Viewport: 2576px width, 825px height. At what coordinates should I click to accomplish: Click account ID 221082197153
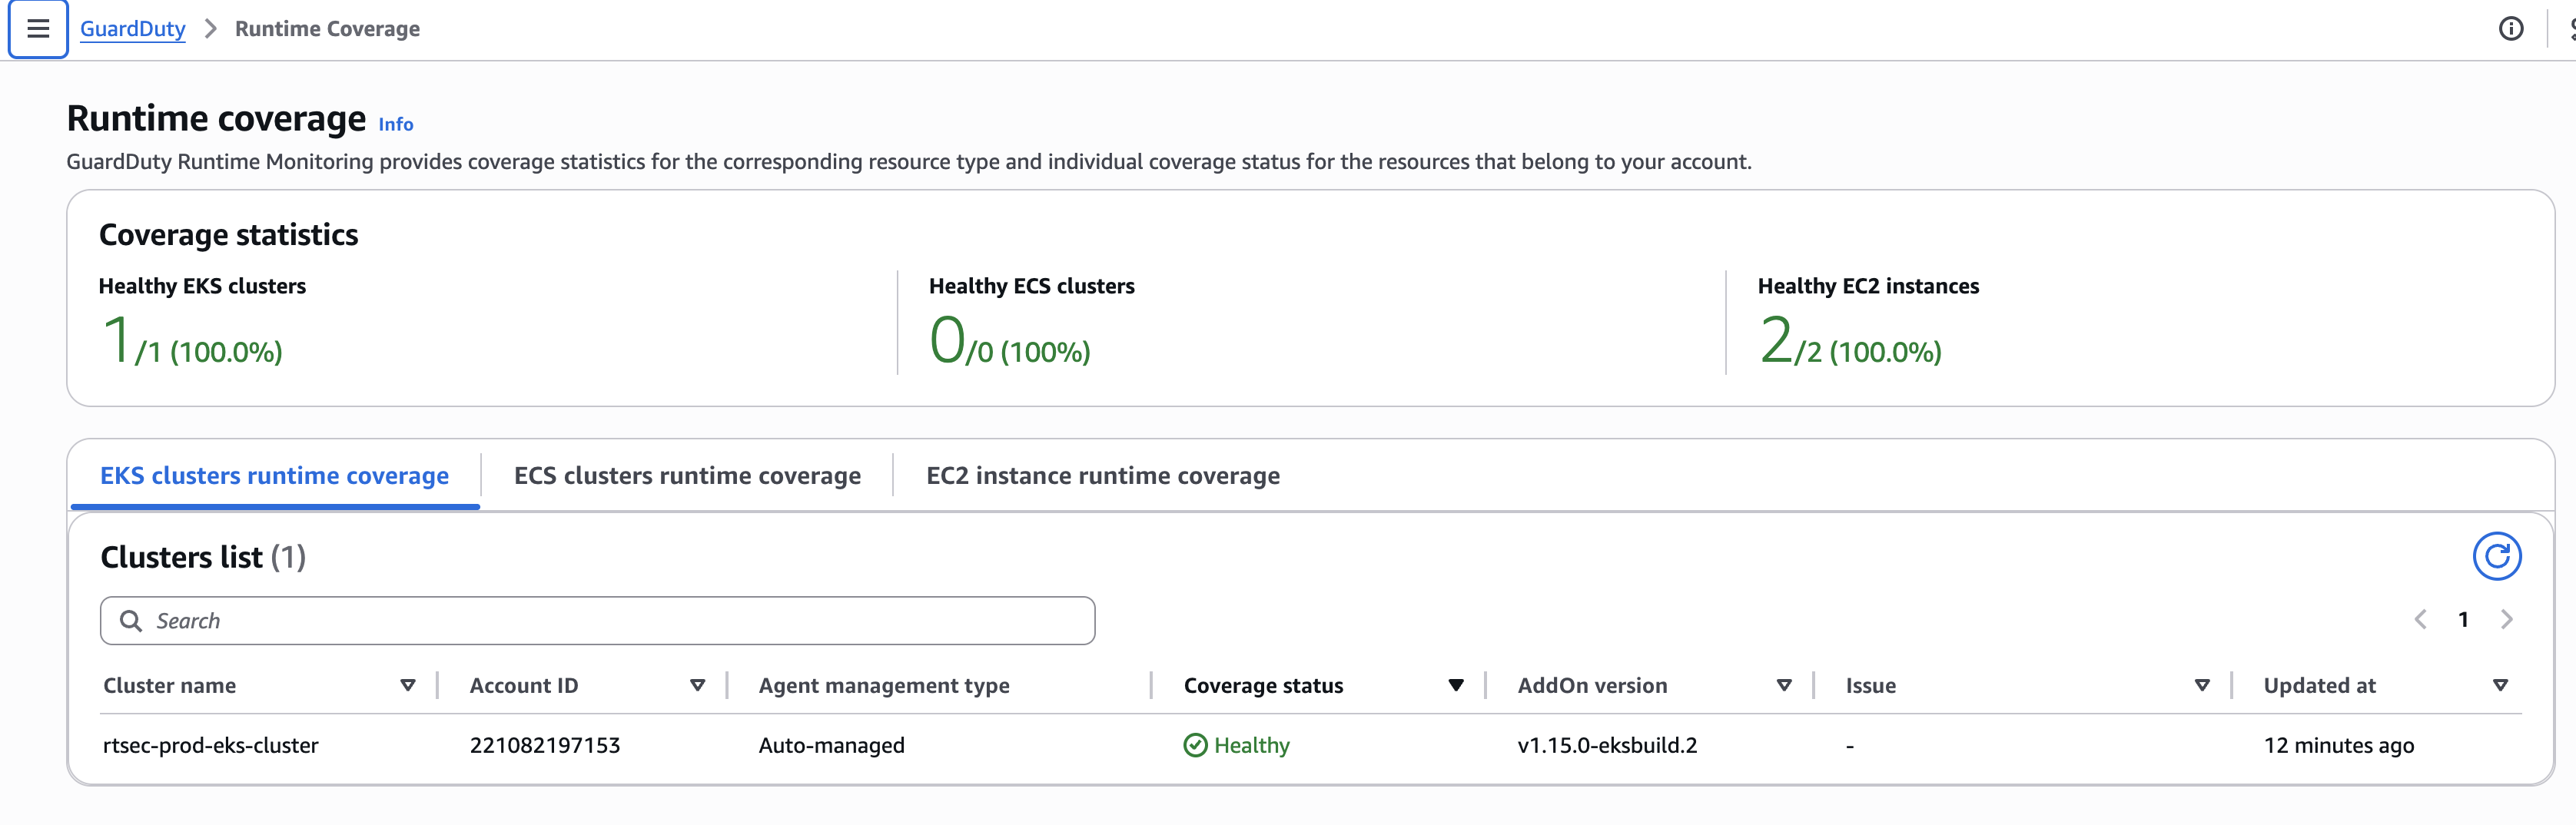545,746
